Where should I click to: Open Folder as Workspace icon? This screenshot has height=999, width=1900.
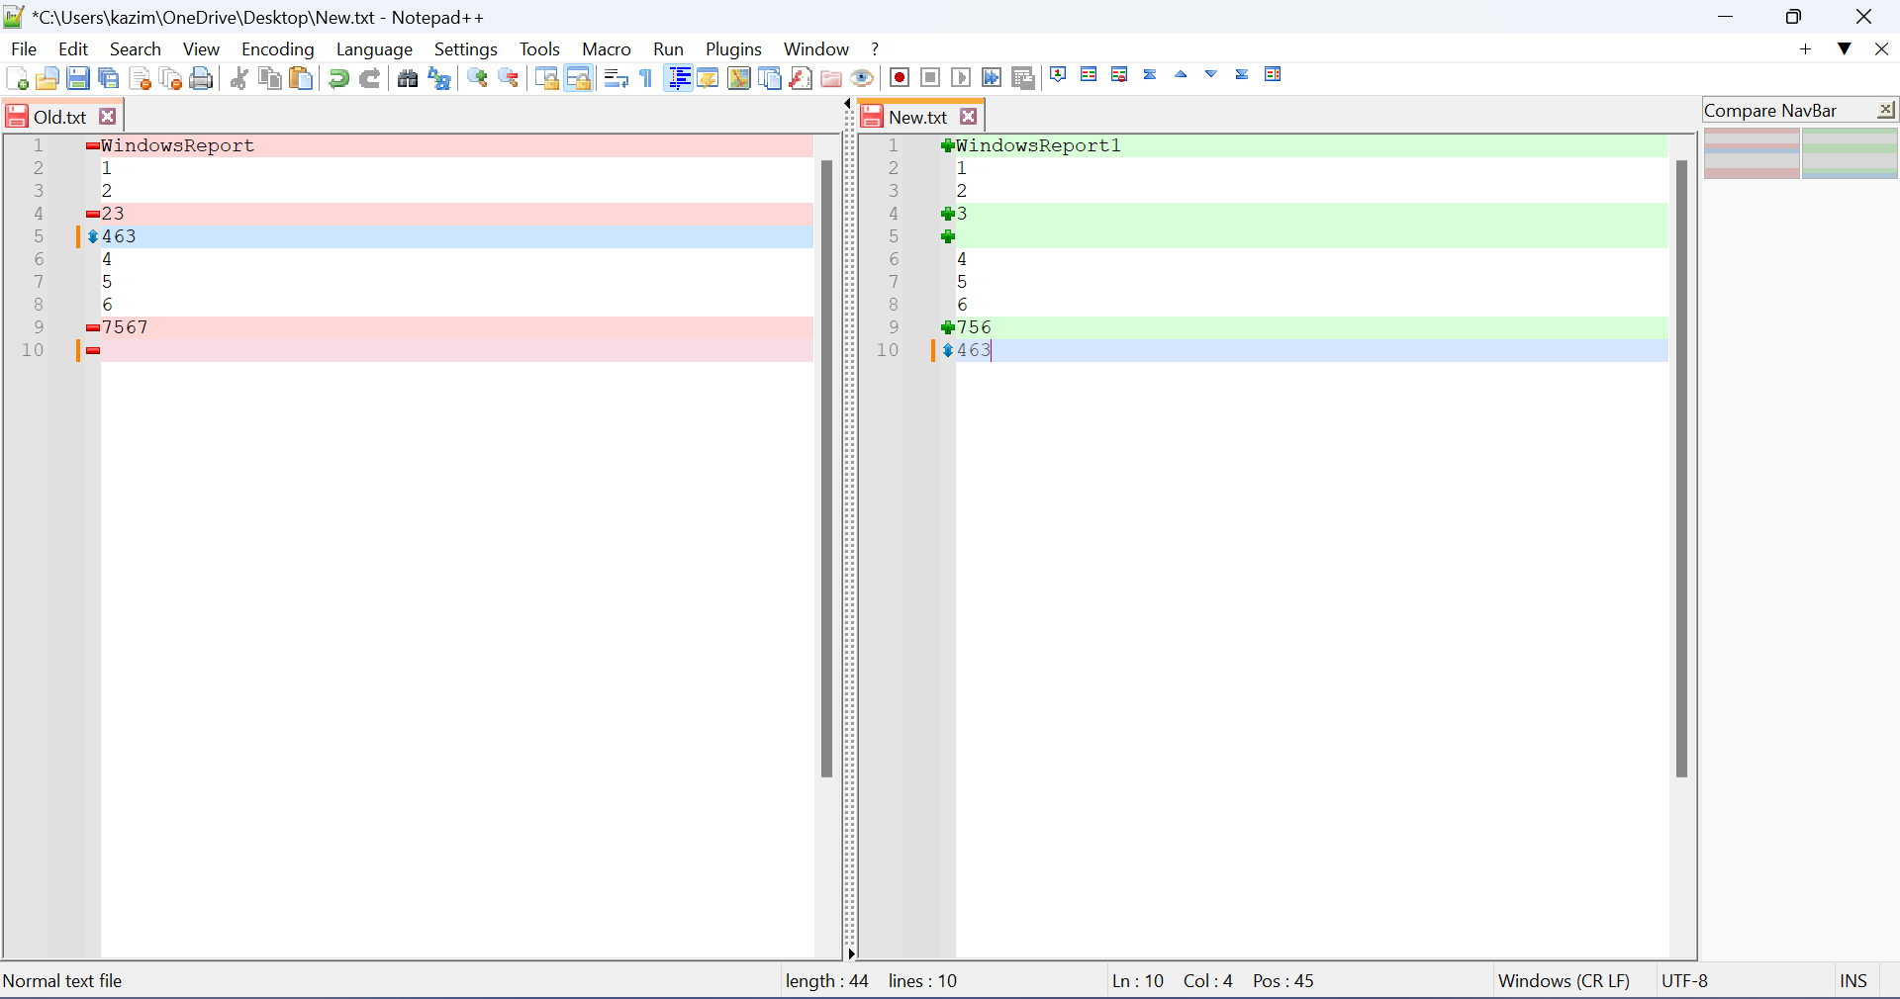click(x=831, y=78)
